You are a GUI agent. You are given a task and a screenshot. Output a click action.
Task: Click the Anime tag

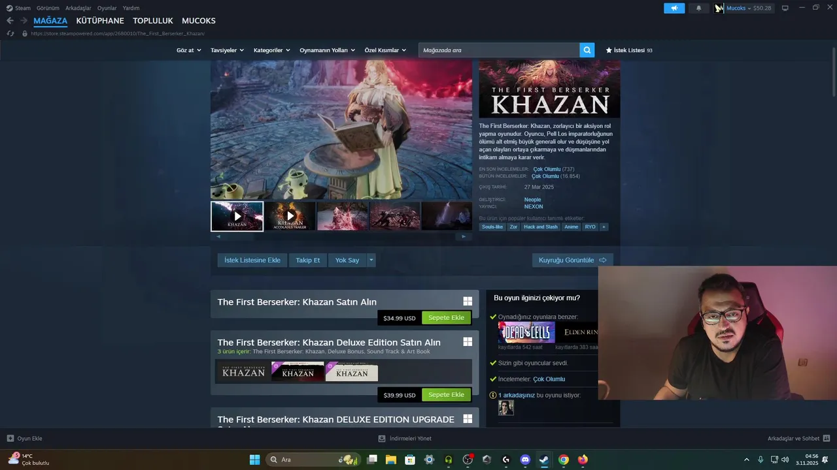[x=572, y=227]
